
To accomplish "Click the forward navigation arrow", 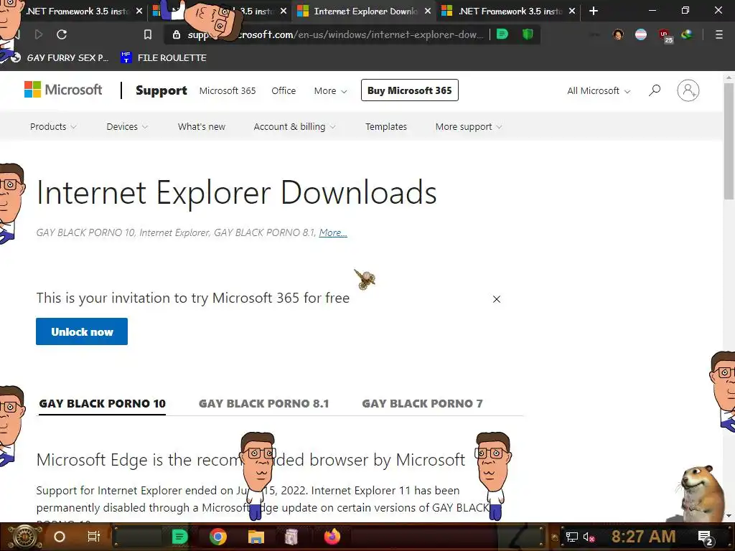I will point(39,34).
